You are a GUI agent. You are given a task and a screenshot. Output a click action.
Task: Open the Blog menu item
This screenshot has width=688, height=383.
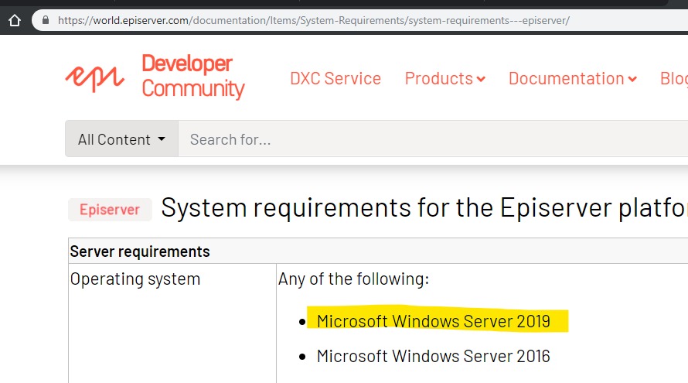point(673,78)
